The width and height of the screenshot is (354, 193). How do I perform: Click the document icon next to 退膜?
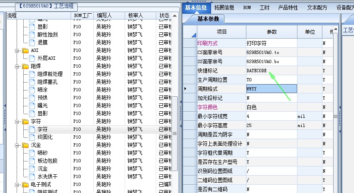point(32,42)
